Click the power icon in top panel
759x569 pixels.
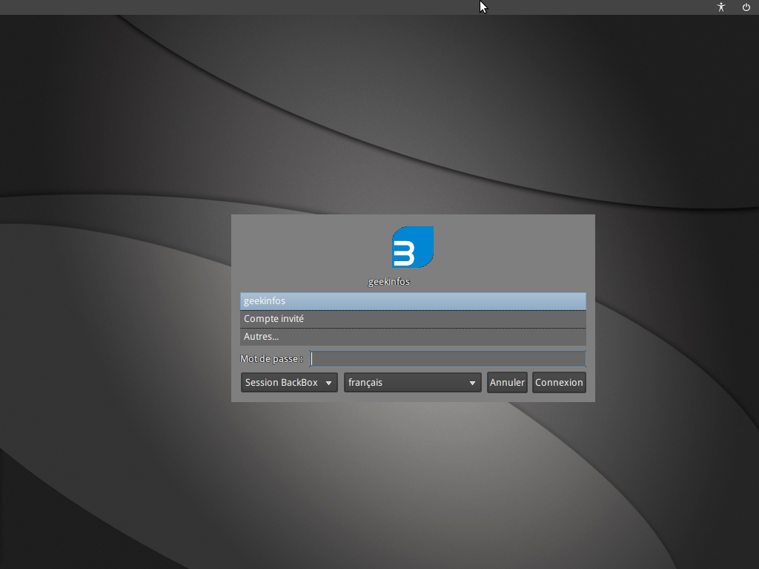click(x=746, y=7)
